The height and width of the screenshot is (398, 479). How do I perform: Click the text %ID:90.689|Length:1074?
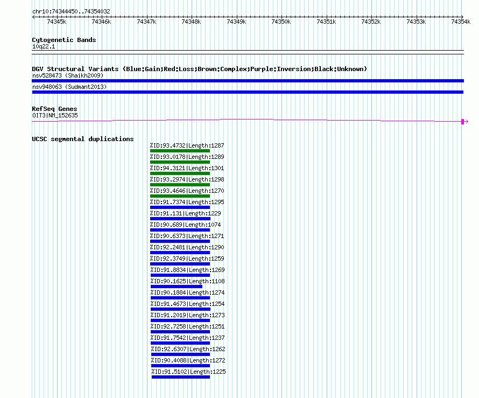pyautogui.click(x=186, y=225)
